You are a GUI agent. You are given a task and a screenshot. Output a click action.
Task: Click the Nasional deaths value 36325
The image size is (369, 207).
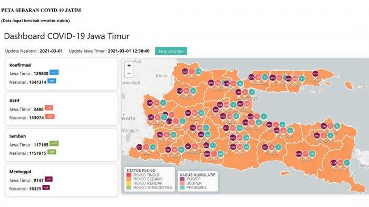pos(35,189)
